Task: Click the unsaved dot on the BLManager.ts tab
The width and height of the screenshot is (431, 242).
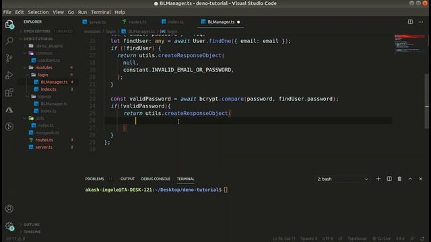Action: tap(238, 22)
